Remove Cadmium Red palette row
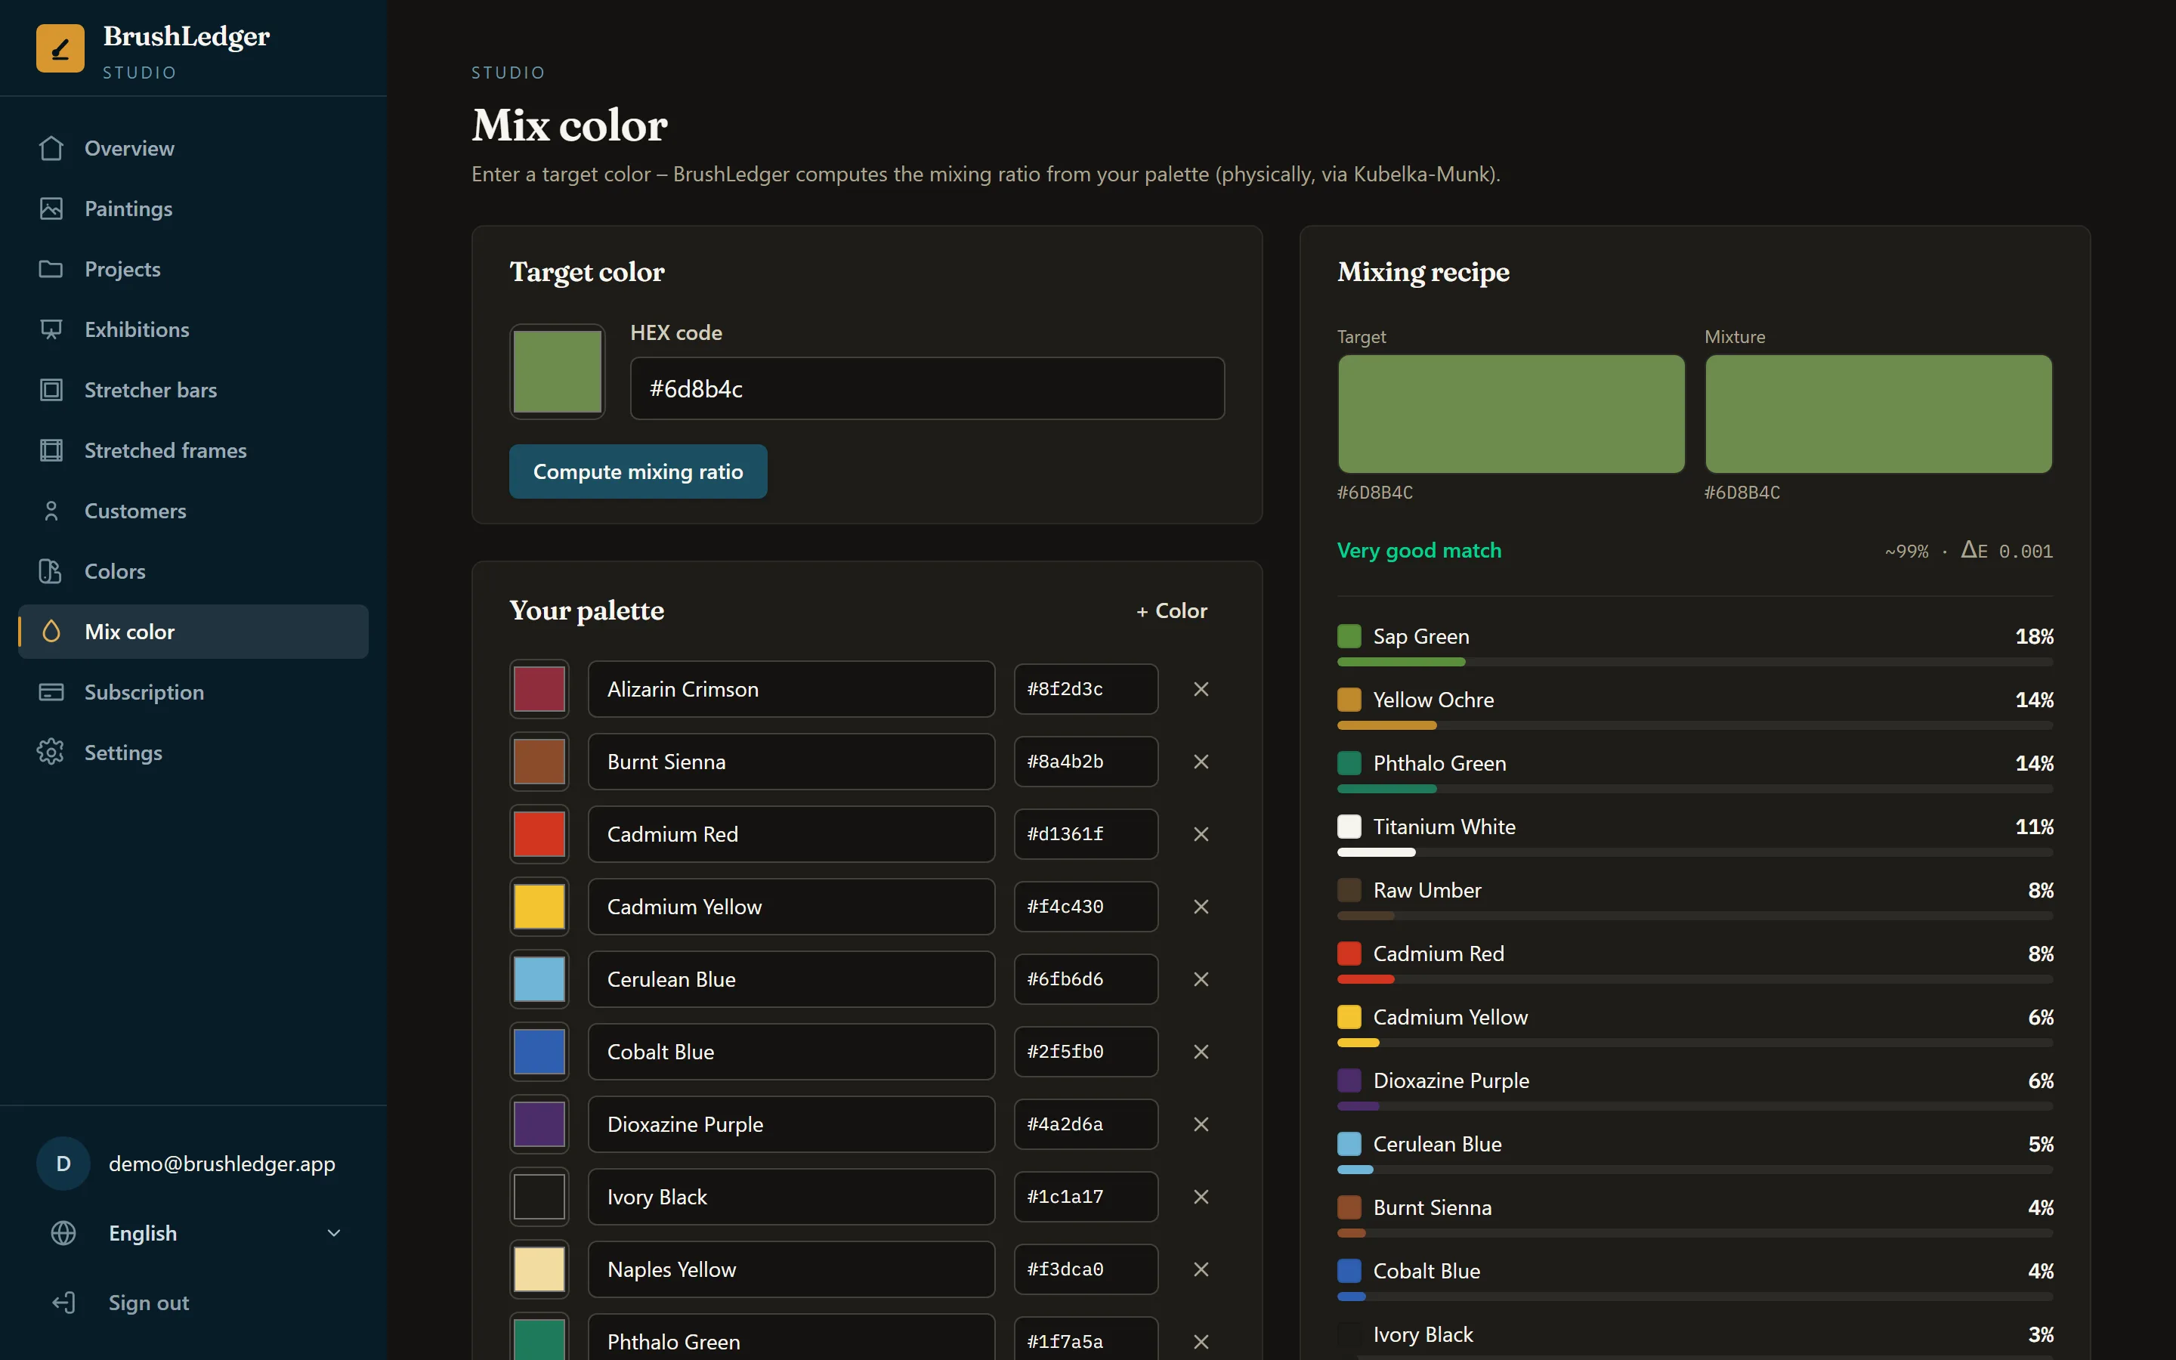The width and height of the screenshot is (2176, 1360). (x=1201, y=834)
